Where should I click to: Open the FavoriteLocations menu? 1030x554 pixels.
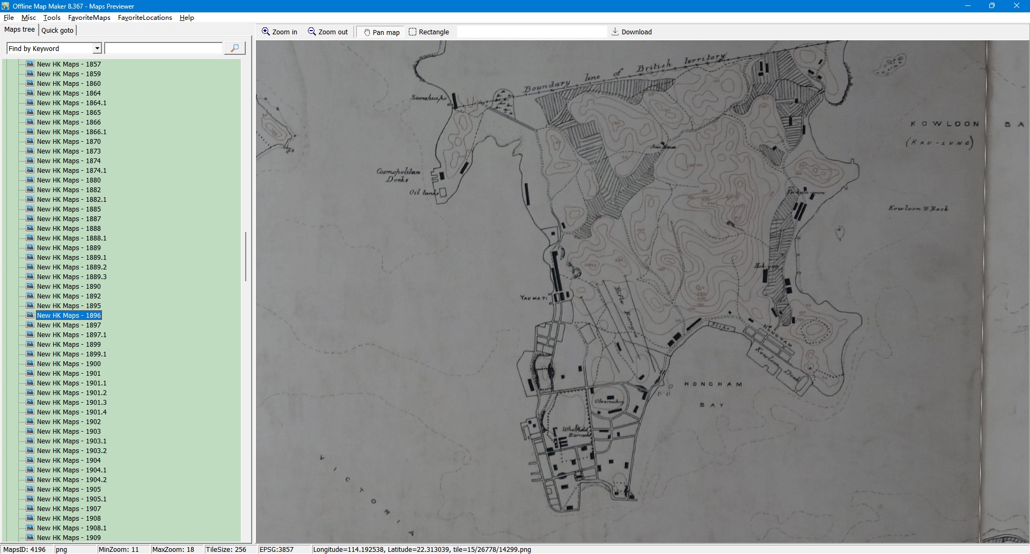pyautogui.click(x=145, y=18)
